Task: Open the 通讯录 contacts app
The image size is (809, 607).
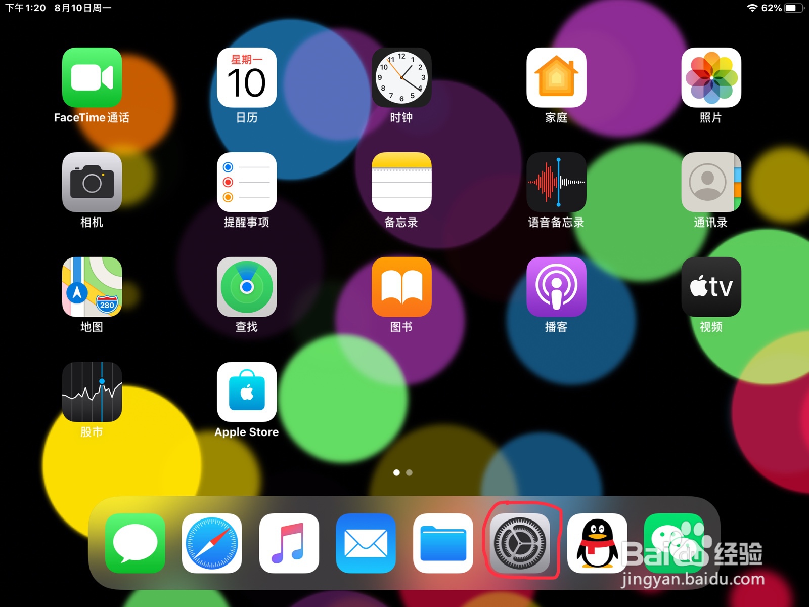Action: pyautogui.click(x=711, y=182)
